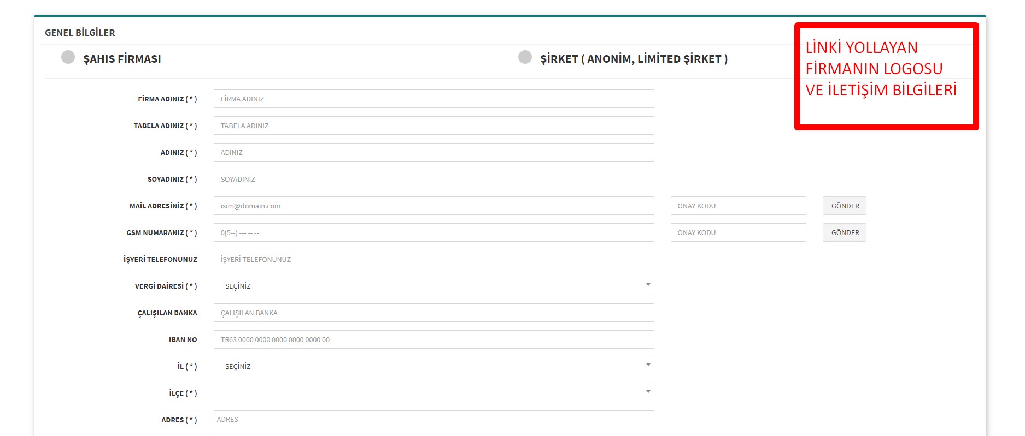Focus the IBAN NO field

point(433,339)
